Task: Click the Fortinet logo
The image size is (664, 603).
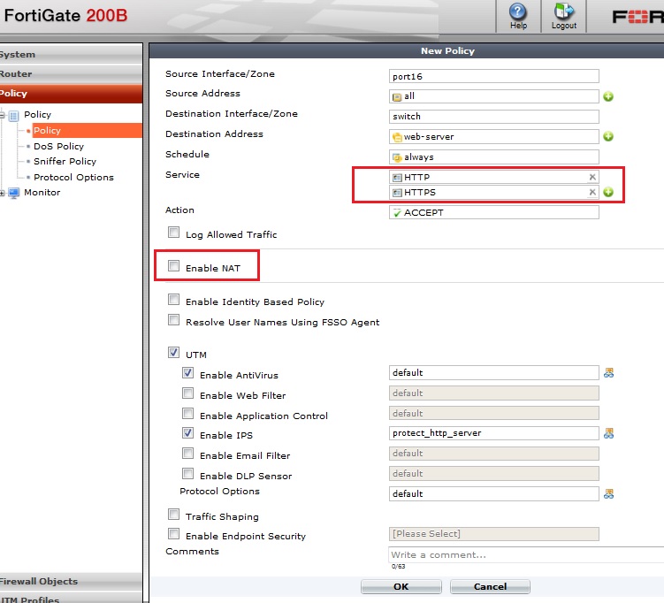Action: pyautogui.click(x=638, y=17)
